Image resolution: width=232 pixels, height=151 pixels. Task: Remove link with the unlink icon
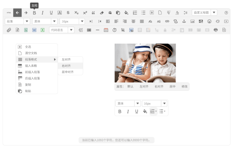176,21
